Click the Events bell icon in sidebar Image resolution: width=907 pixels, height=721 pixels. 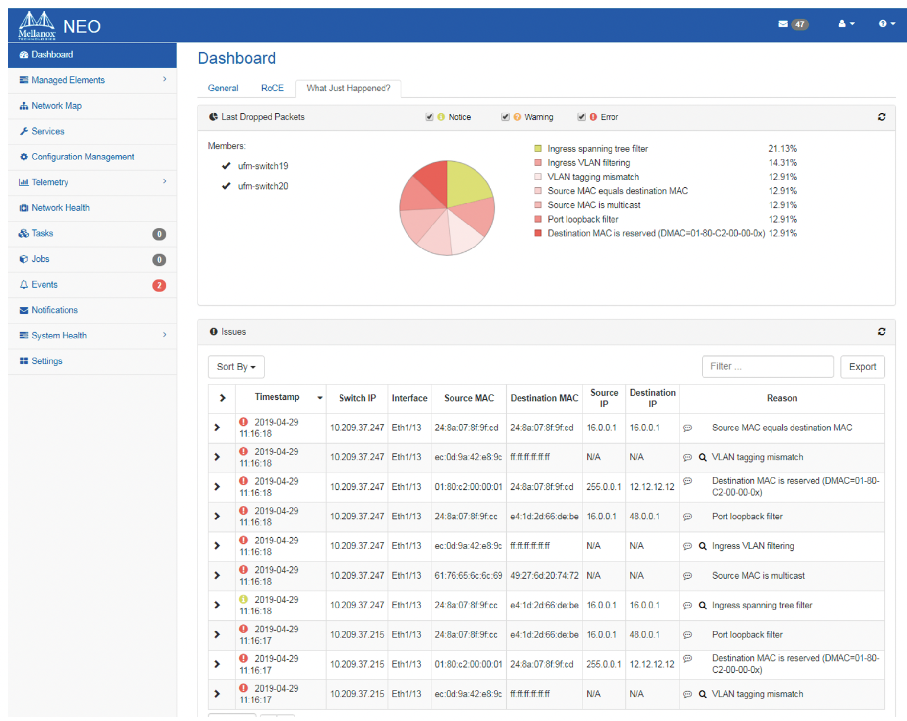(23, 285)
